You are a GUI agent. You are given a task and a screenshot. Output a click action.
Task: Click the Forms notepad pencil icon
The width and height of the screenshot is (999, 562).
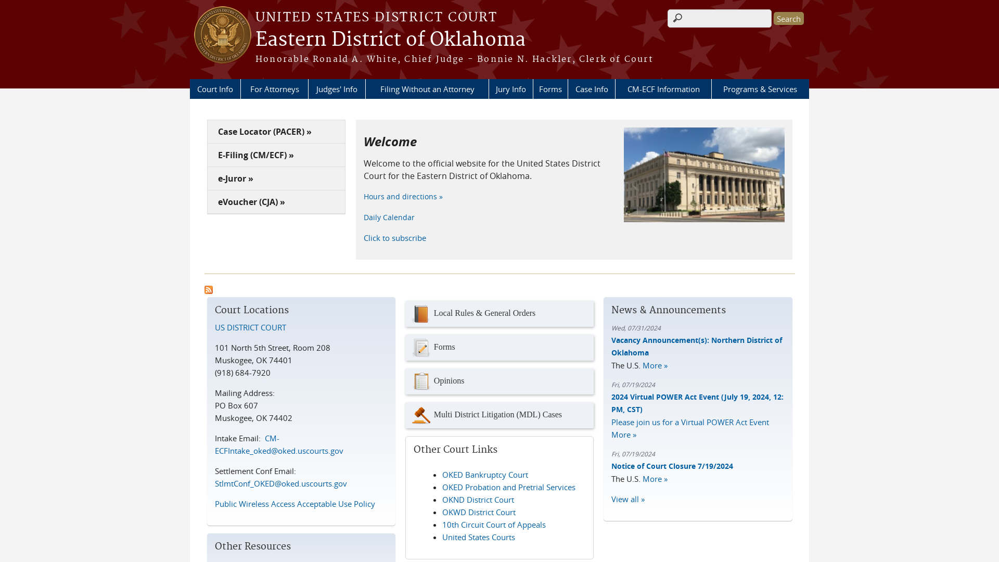pos(421,348)
